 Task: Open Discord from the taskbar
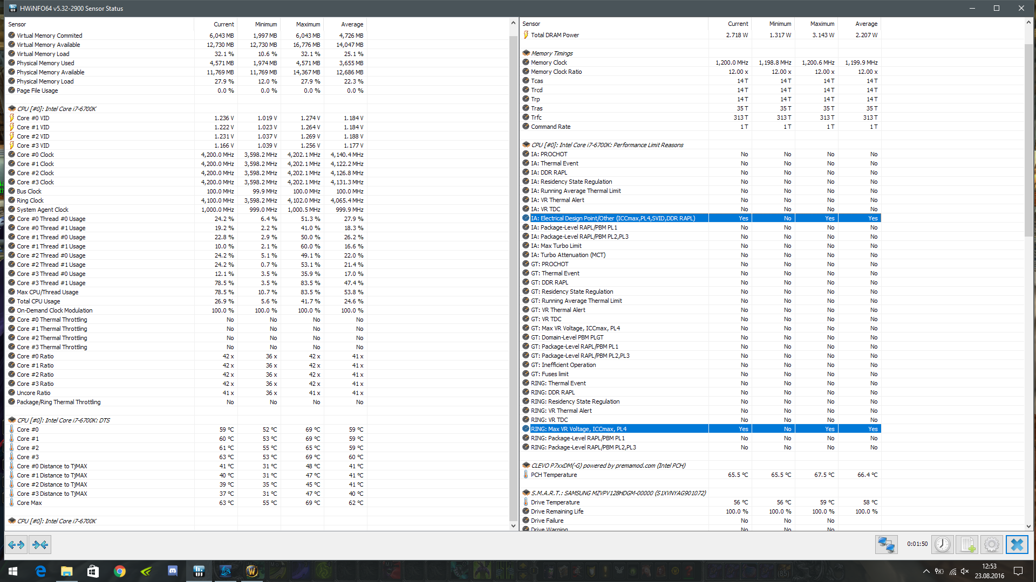click(x=172, y=571)
